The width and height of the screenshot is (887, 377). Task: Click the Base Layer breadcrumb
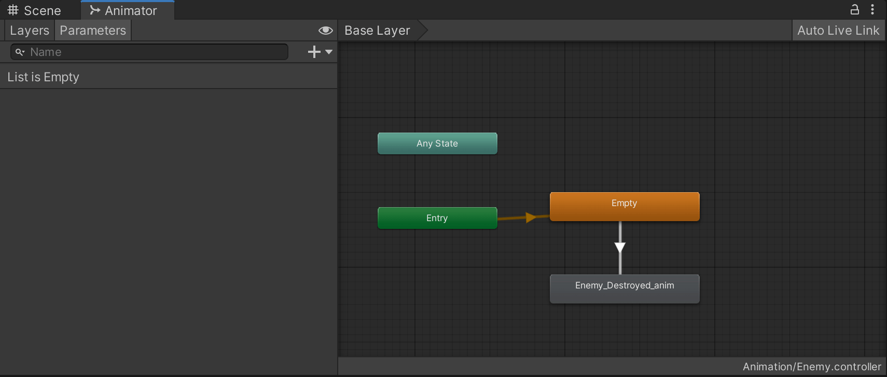click(377, 31)
